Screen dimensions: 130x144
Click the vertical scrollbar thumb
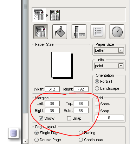(x=25, y=57)
